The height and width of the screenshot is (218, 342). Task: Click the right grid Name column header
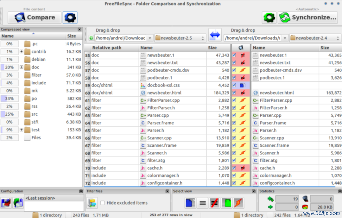click(285, 48)
